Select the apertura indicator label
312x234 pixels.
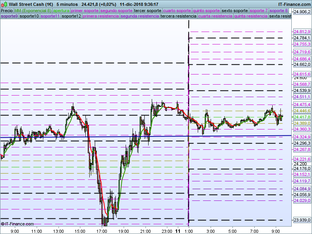[61, 11]
